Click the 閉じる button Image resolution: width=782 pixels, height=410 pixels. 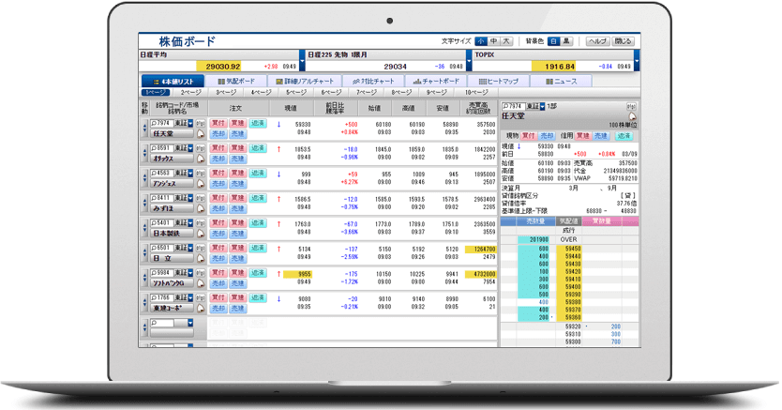click(x=623, y=41)
